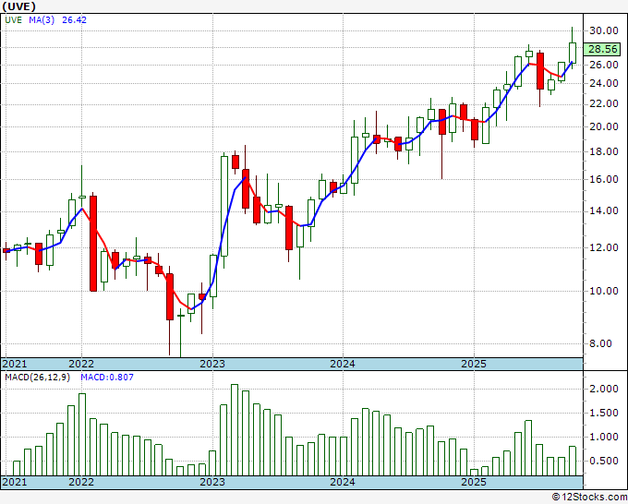Click the MA(3) indicator label
The width and height of the screenshot is (628, 504).
[x=42, y=20]
